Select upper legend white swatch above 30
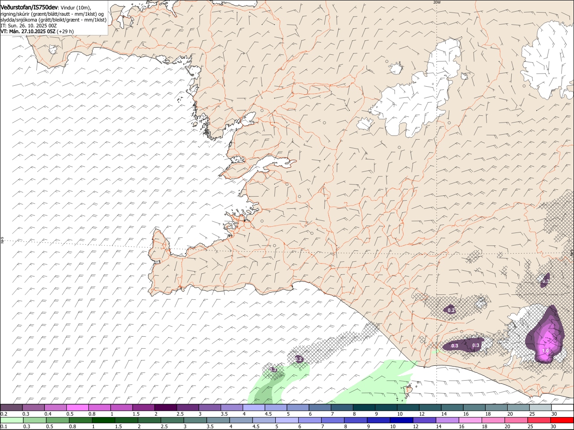This screenshot has width=574, height=430. click(562, 408)
